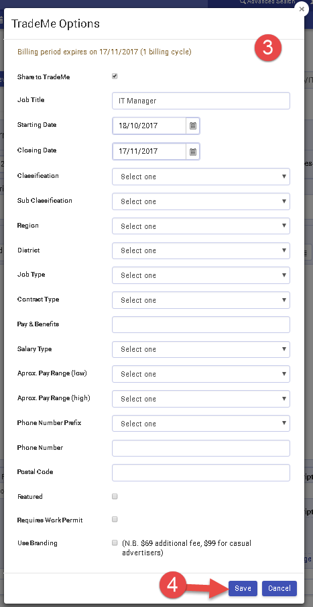
Task: Expand the Sub Classification dropdown
Action: pyautogui.click(x=201, y=201)
